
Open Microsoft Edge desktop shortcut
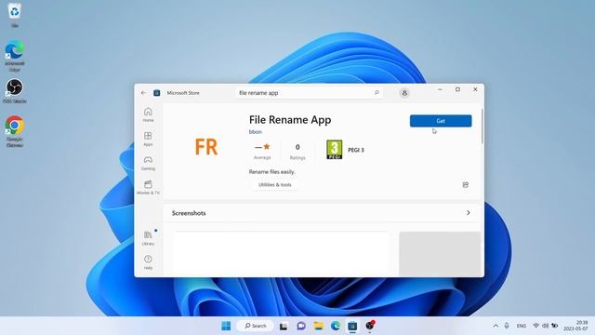pos(15,56)
